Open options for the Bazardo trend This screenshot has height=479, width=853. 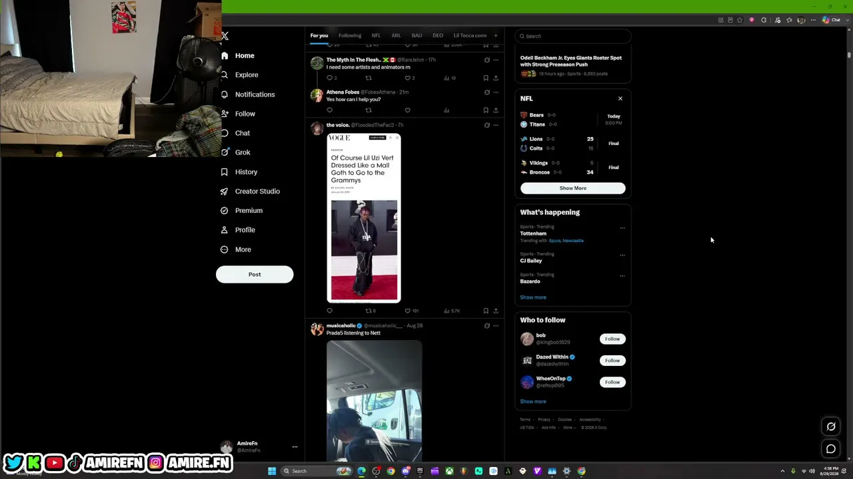coord(622,275)
